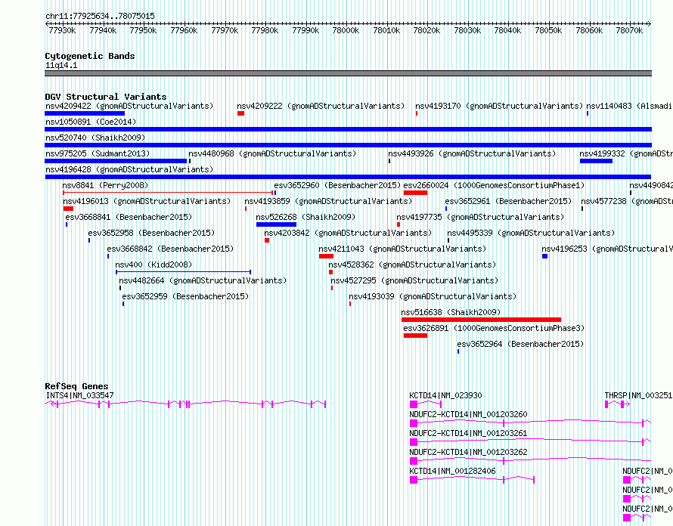Click the blue line under nsv400
Viewport: 673px width, 526px height.
tap(183, 272)
